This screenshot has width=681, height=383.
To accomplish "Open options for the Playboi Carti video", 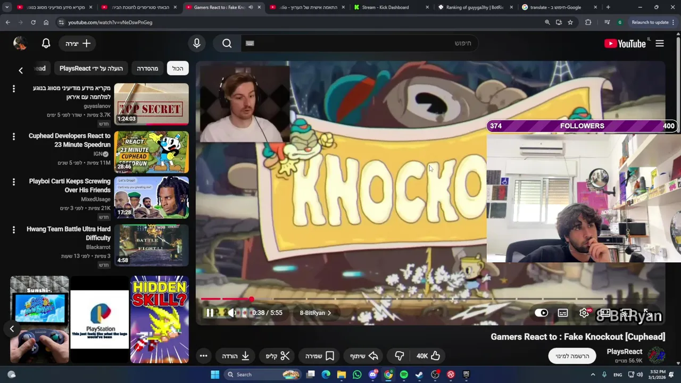I will pos(14,182).
